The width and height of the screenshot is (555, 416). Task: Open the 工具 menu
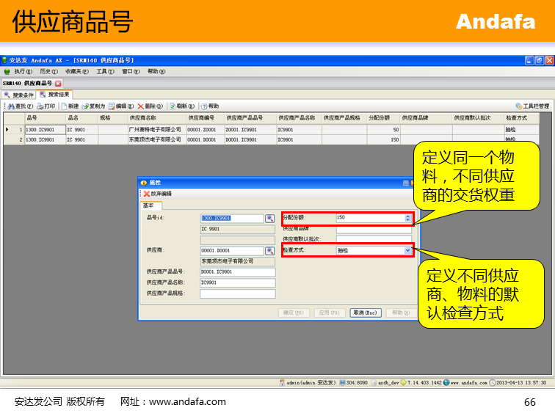tap(105, 71)
